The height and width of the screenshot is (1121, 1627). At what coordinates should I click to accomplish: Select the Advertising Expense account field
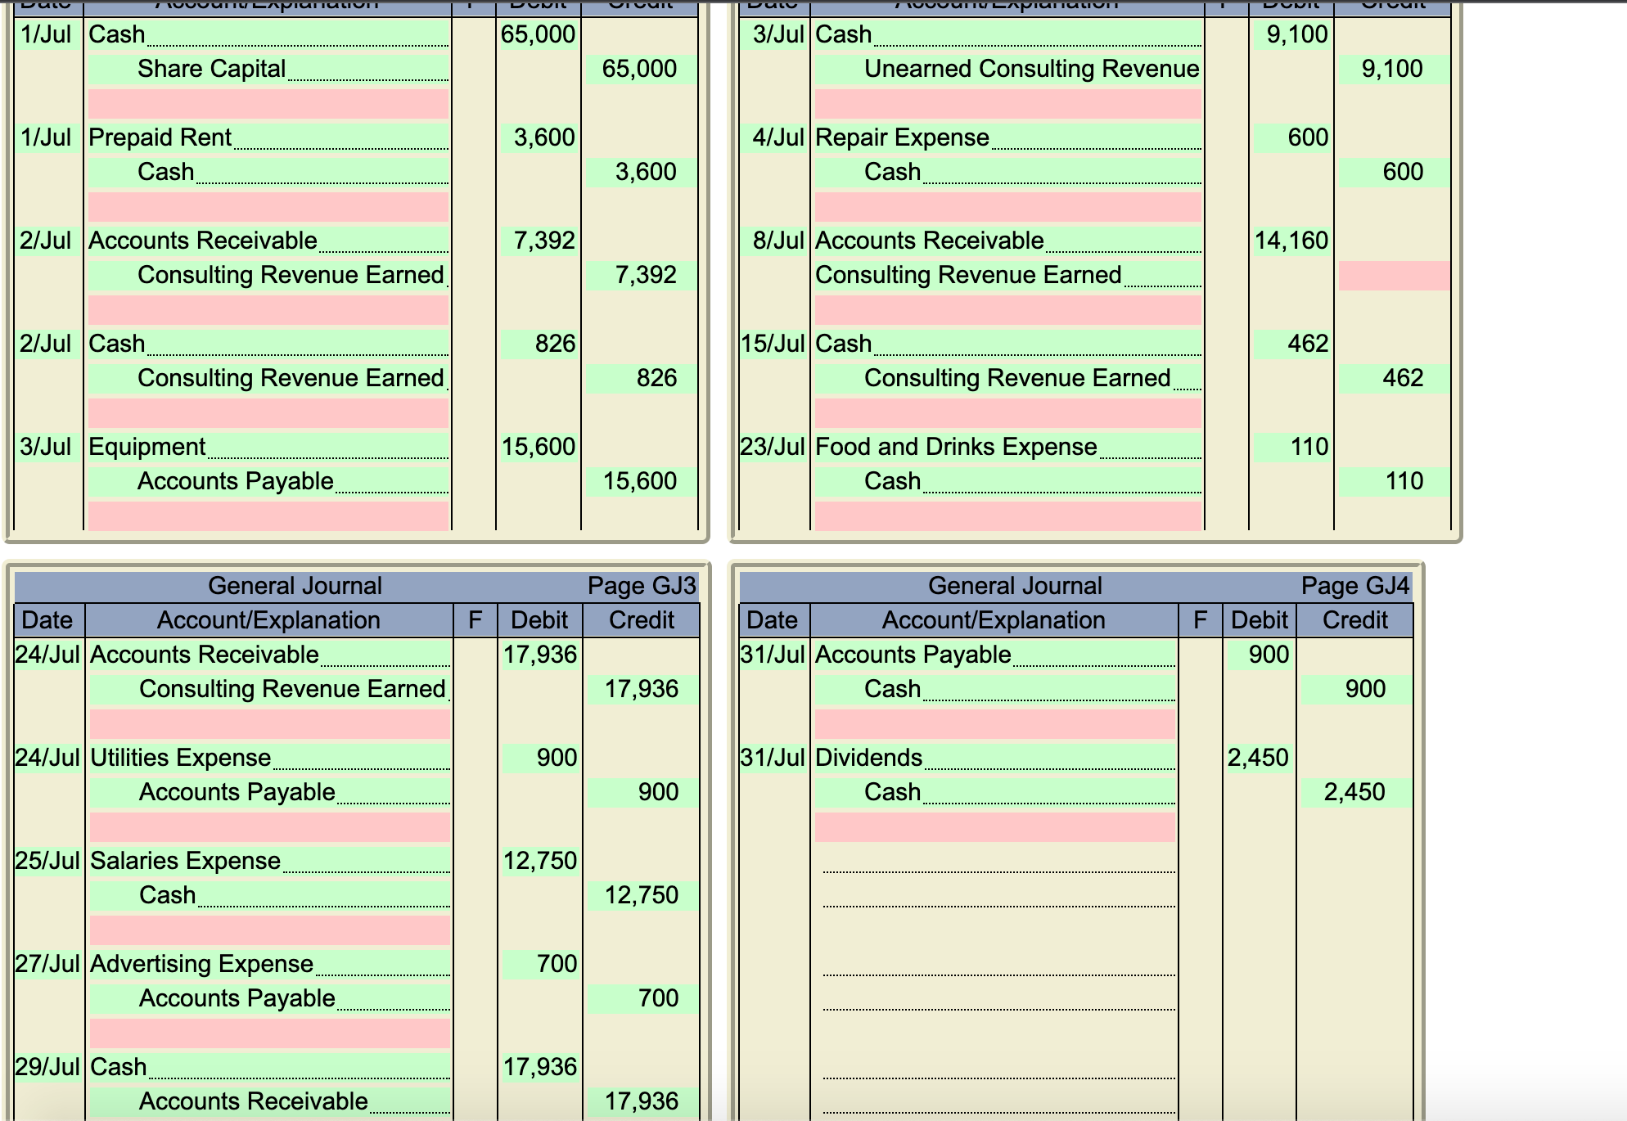[268, 964]
